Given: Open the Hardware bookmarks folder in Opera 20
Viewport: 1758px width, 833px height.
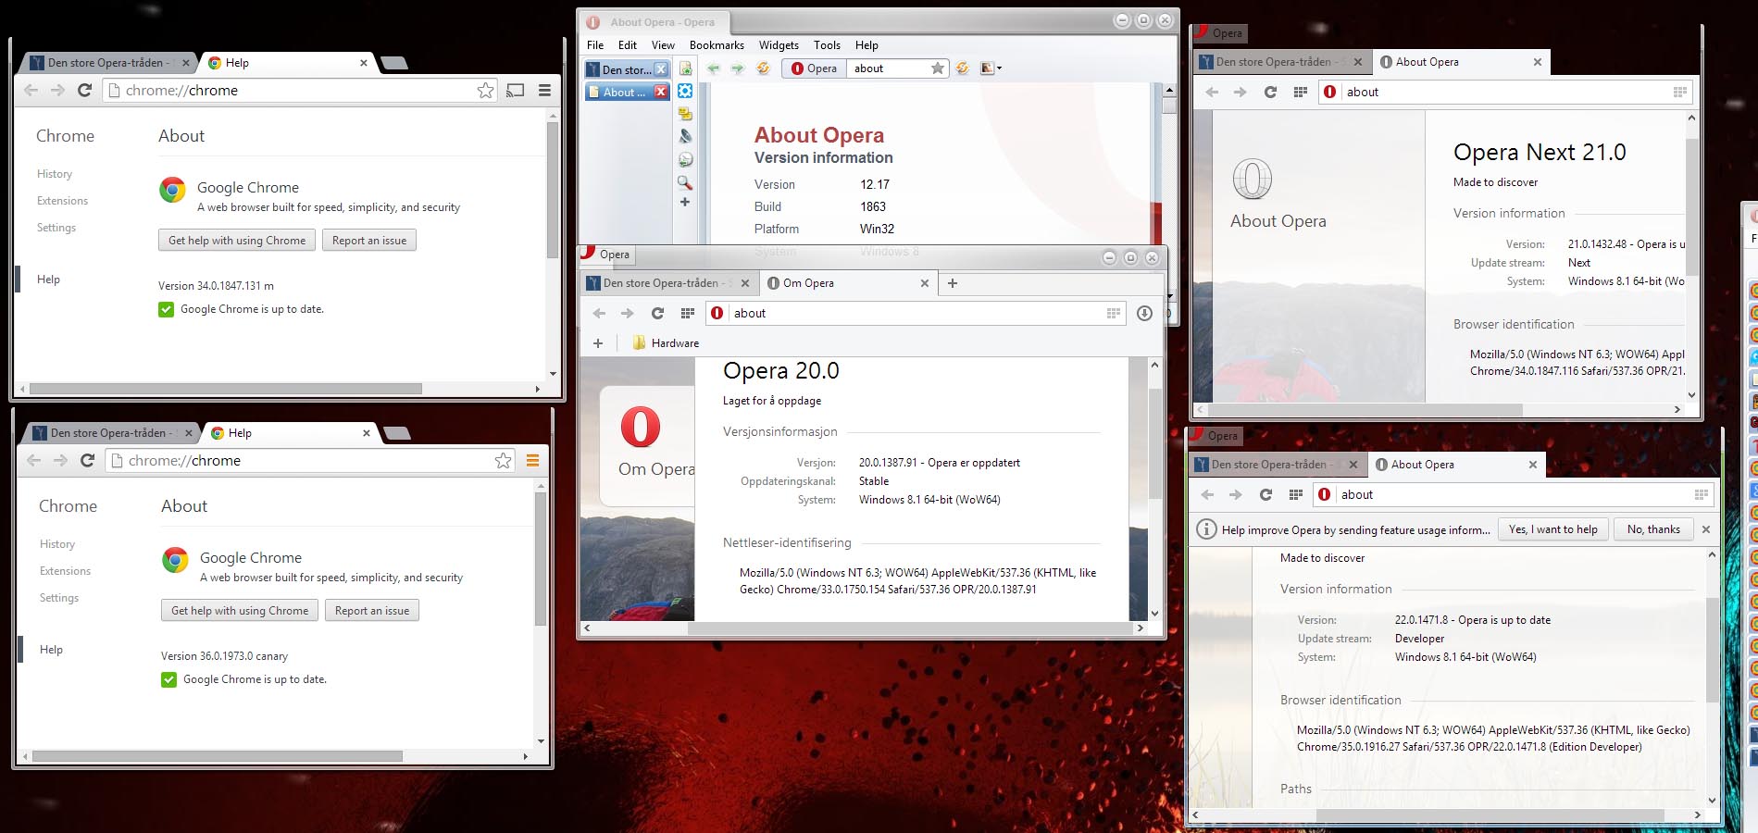Looking at the screenshot, I should tap(666, 343).
